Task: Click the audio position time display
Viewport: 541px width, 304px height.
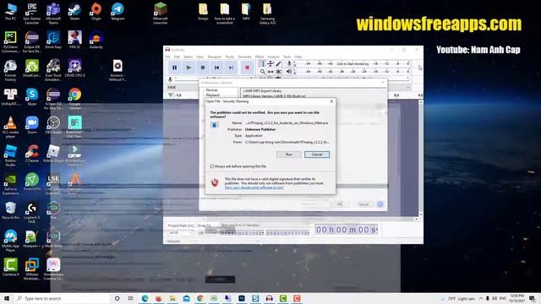Action: [x=347, y=230]
